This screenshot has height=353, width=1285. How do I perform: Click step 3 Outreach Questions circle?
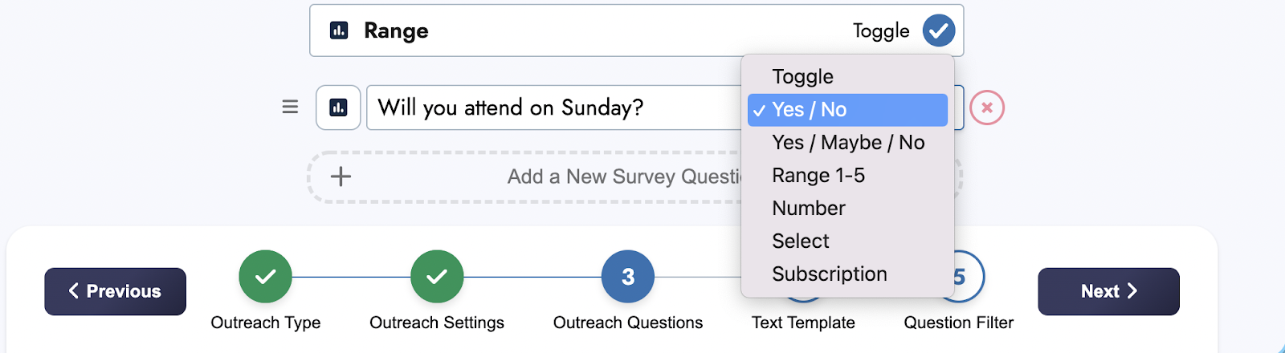click(x=628, y=277)
